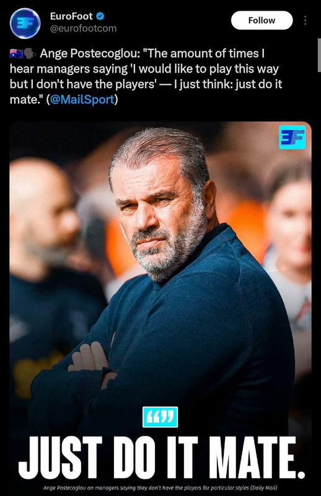Click the blue verified badge next to EuroFoot

click(100, 16)
